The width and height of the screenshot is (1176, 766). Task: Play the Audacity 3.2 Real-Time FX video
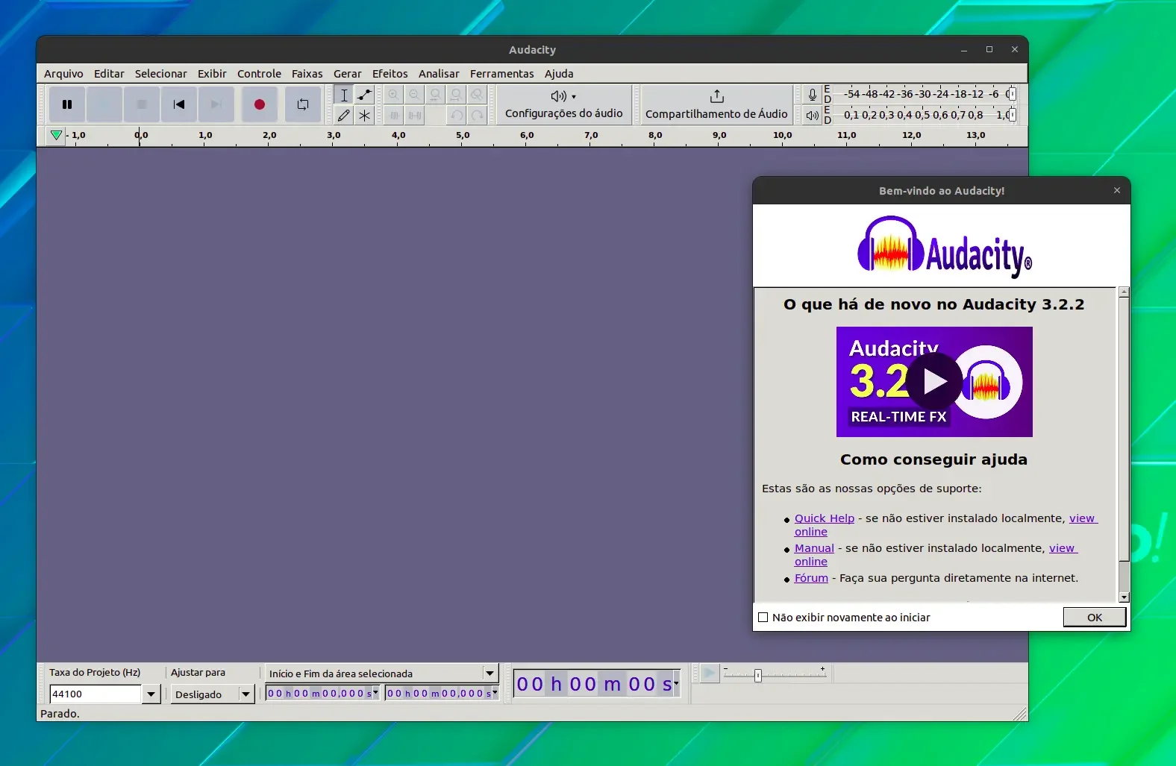(934, 382)
